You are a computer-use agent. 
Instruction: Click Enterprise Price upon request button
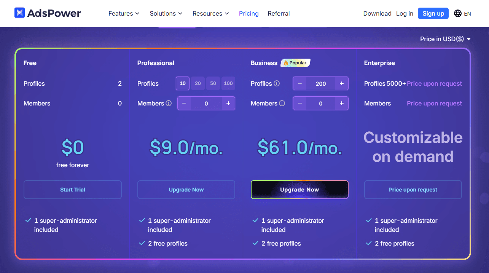413,190
